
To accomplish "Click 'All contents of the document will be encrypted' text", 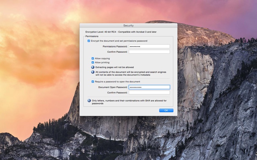I will pos(131,74).
